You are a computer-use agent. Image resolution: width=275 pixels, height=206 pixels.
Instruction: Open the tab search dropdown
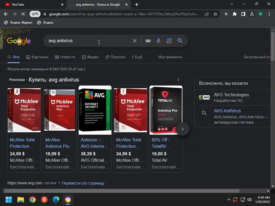tap(232, 4)
